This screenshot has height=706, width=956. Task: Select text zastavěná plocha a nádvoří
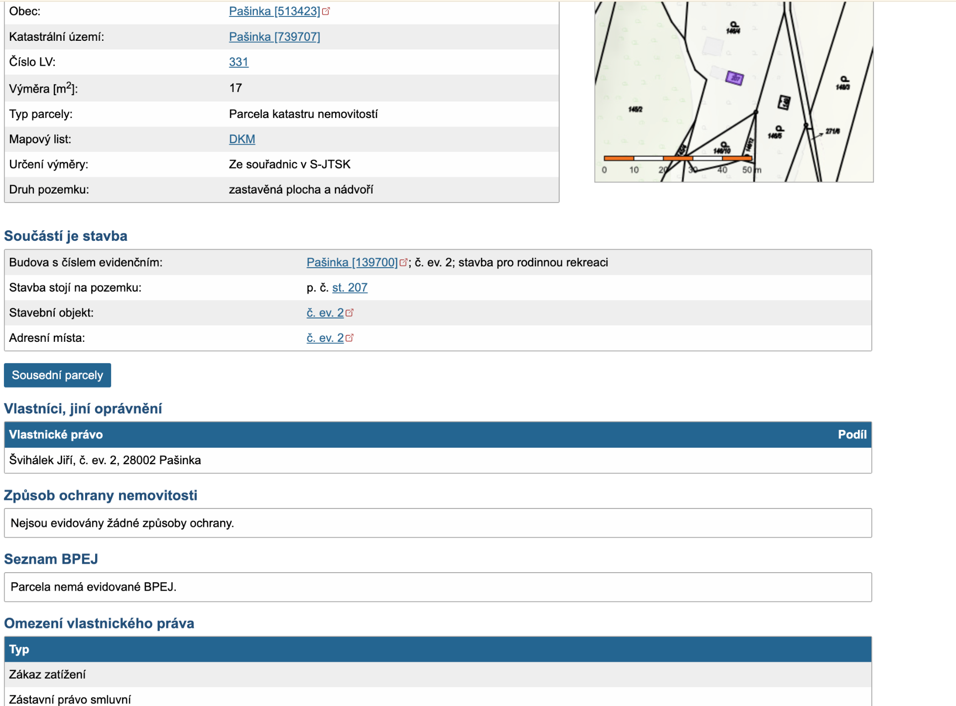point(301,190)
